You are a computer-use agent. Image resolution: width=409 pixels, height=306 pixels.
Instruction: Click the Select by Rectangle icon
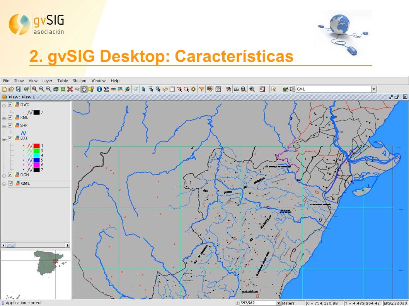point(151,89)
